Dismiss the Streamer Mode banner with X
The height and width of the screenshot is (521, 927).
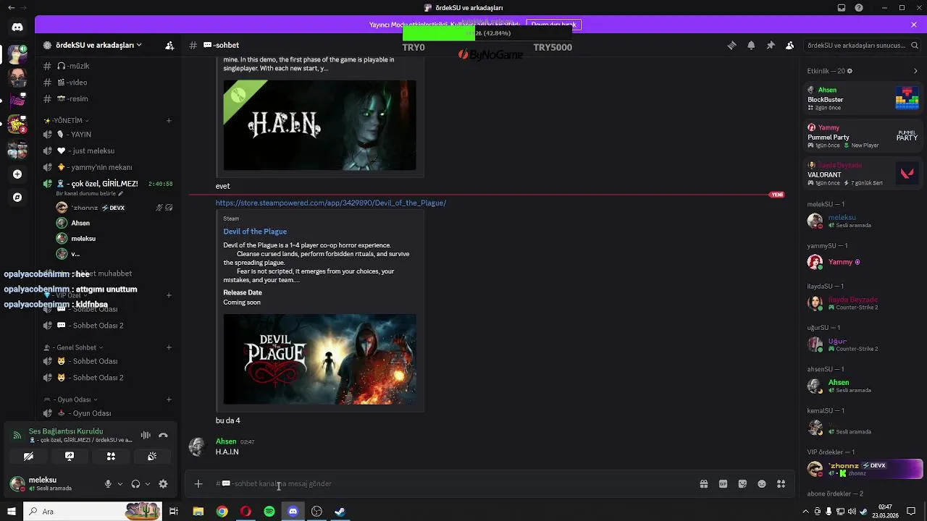pos(914,25)
